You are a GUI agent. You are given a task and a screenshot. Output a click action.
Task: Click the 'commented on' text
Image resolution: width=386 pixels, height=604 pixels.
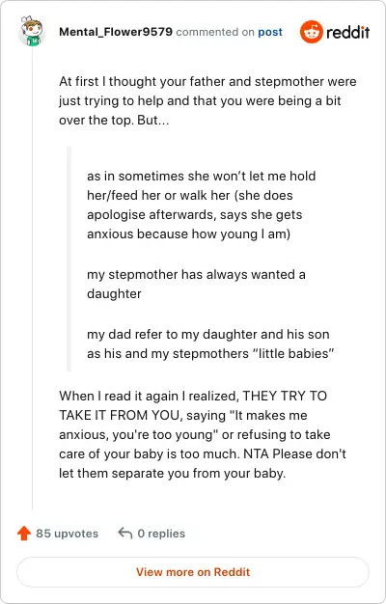coord(215,32)
